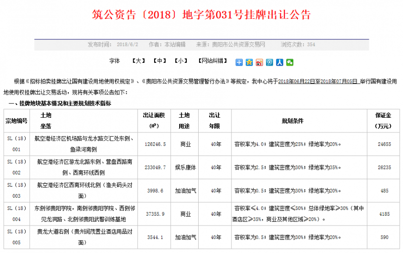Share to Sina Weibo icon
The height and width of the screenshot is (253, 403).
(x=259, y=62)
